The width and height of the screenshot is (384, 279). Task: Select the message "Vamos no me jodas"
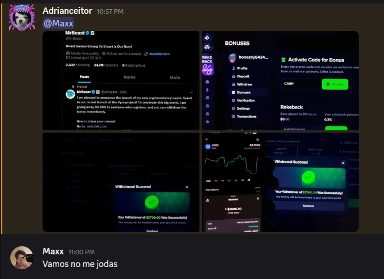pos(80,264)
